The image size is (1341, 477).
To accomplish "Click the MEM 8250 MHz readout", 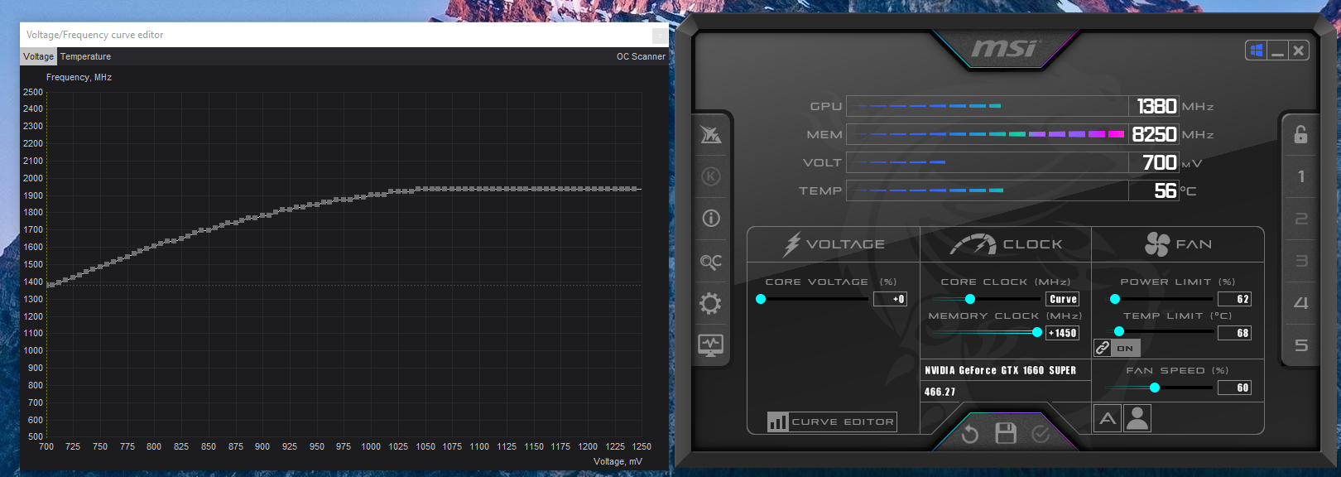I will coord(1154,134).
